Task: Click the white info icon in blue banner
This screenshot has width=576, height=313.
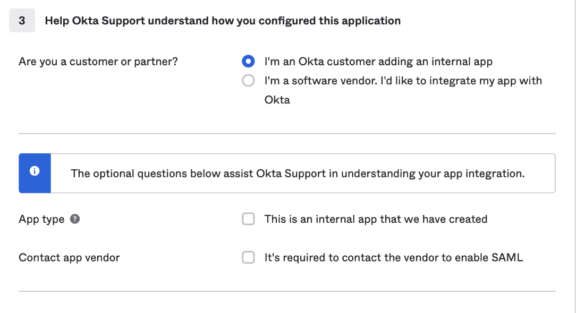Action: tap(35, 171)
